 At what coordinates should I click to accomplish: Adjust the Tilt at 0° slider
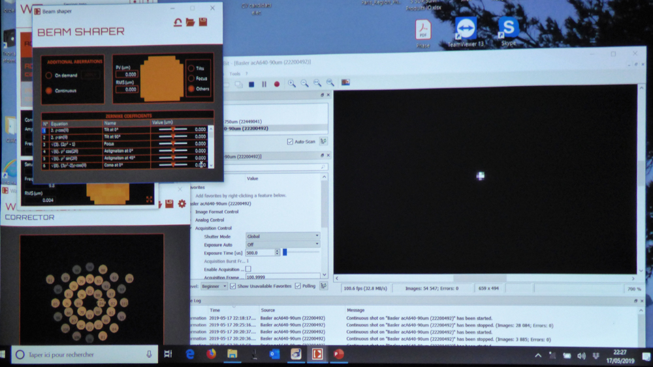point(173,129)
